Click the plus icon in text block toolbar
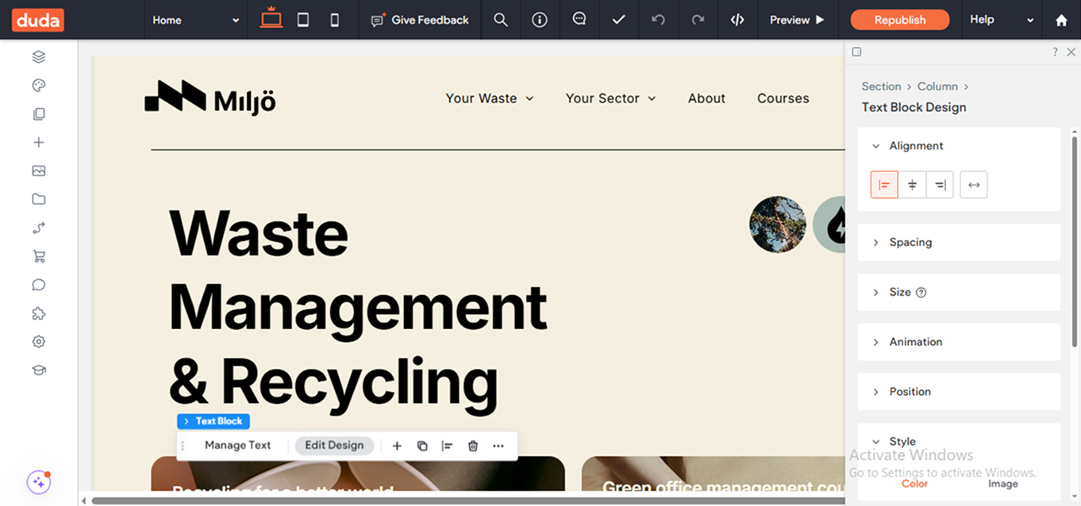 [397, 446]
